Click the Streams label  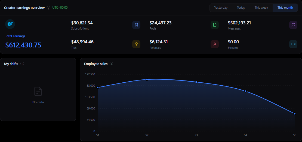pyautogui.click(x=233, y=48)
